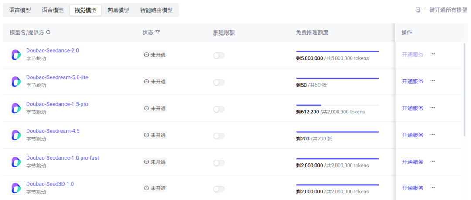Expand more actions menu for Doubao-Seedance-1.5-pro
Image resolution: width=471 pixels, height=200 pixels.
tap(432, 108)
